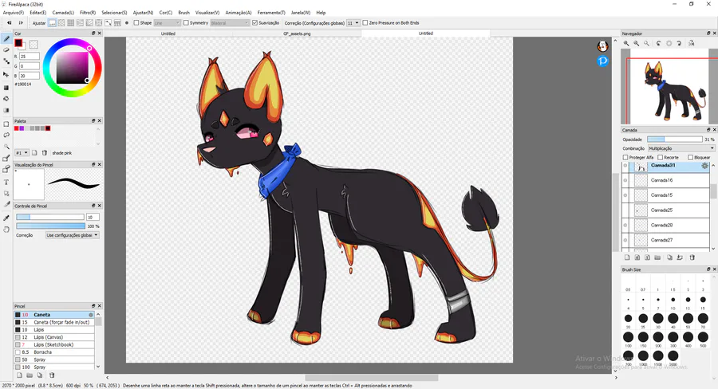Check the Recorte option
This screenshot has width=718, height=389.
pos(661,157)
